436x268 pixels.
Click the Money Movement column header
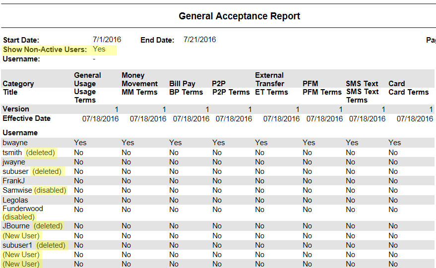[139, 79]
